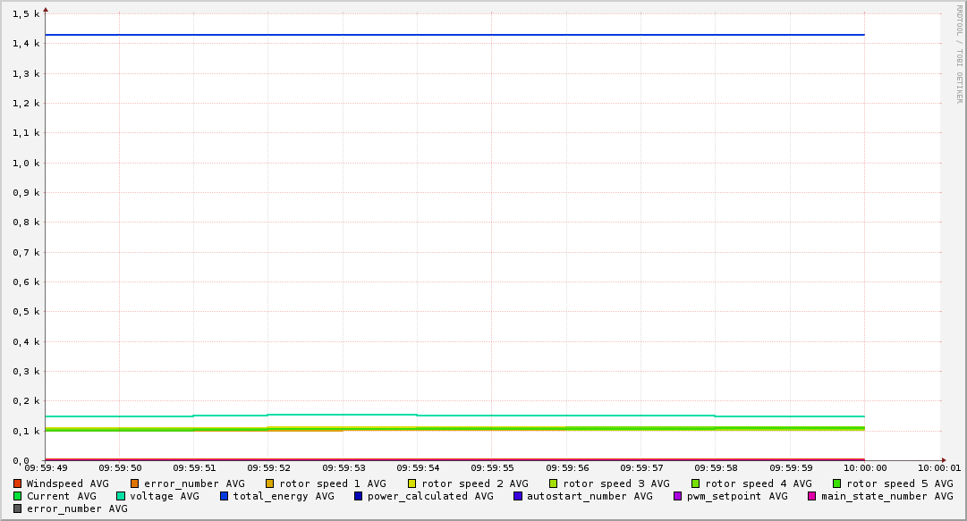Screen dimensions: 967x521
Task: Click the gray error_number AVG legend swatch
Action: pyautogui.click(x=18, y=508)
